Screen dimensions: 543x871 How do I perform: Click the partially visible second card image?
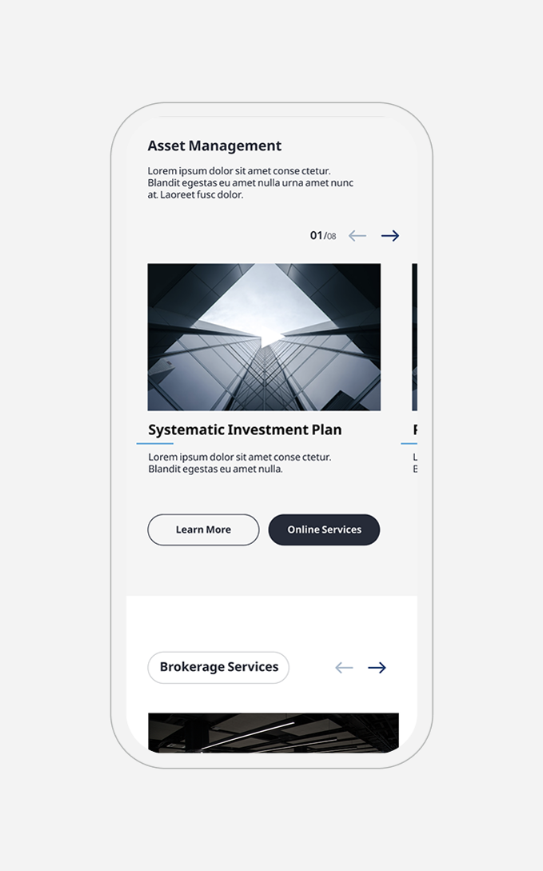[414, 337]
